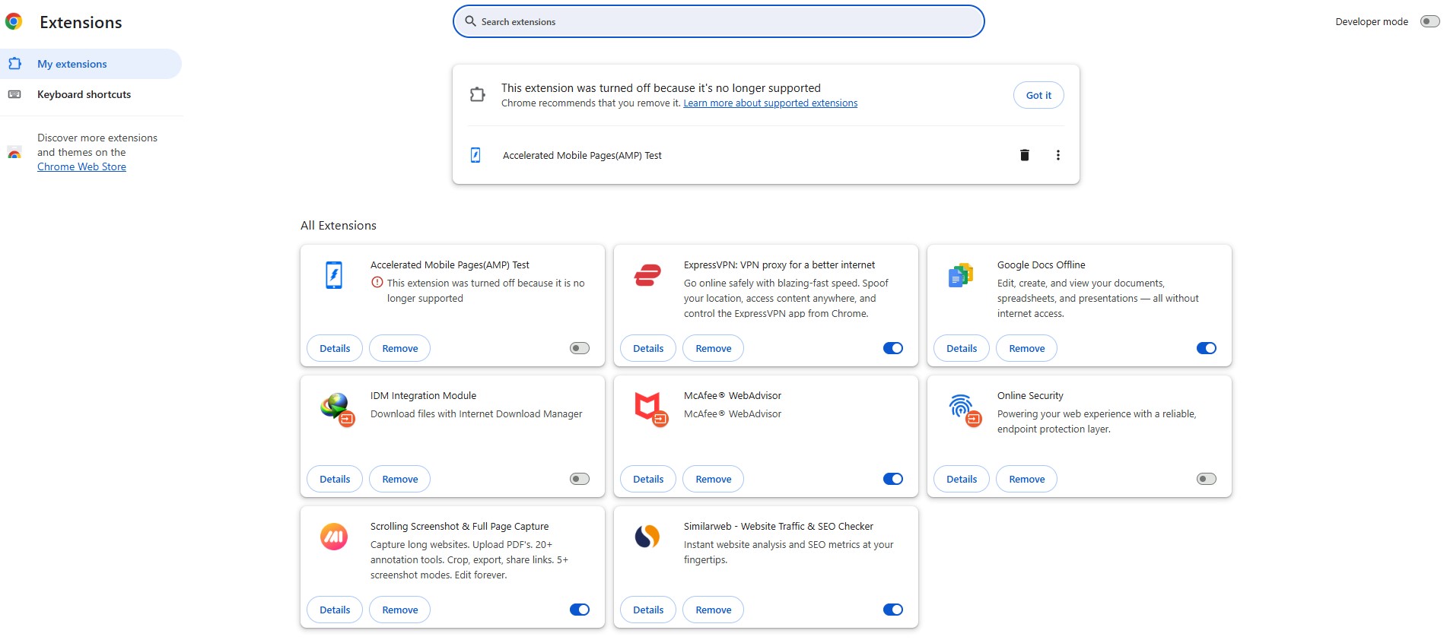The height and width of the screenshot is (643, 1447).
Task: Enable Developer mode toggle
Action: pyautogui.click(x=1430, y=21)
